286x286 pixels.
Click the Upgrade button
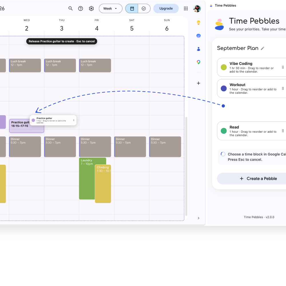[x=166, y=8]
